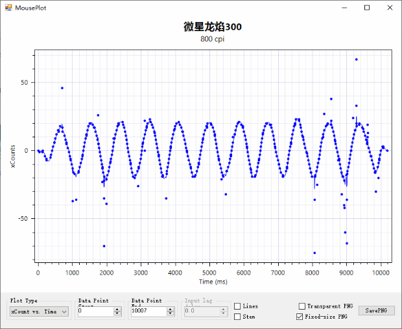The width and height of the screenshot is (402, 329).
Task: Close the MousePlot window
Action: (x=390, y=8)
